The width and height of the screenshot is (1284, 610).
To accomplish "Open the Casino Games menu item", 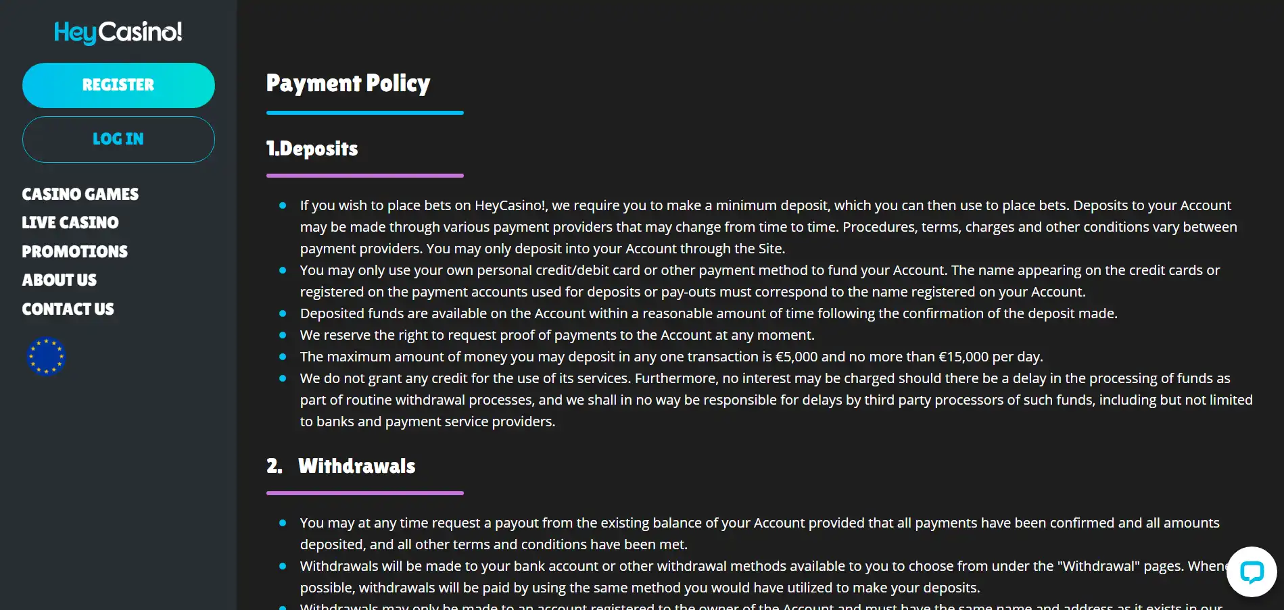I will [80, 195].
